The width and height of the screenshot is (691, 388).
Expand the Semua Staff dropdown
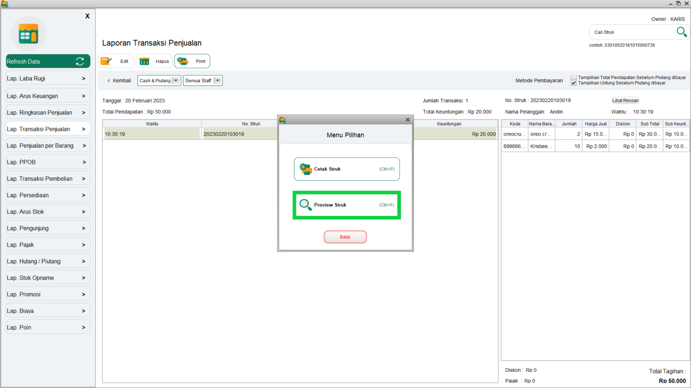click(x=218, y=81)
